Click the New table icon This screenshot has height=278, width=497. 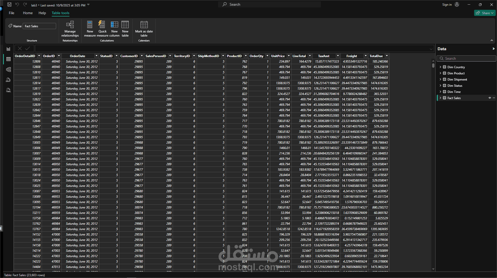click(x=125, y=25)
